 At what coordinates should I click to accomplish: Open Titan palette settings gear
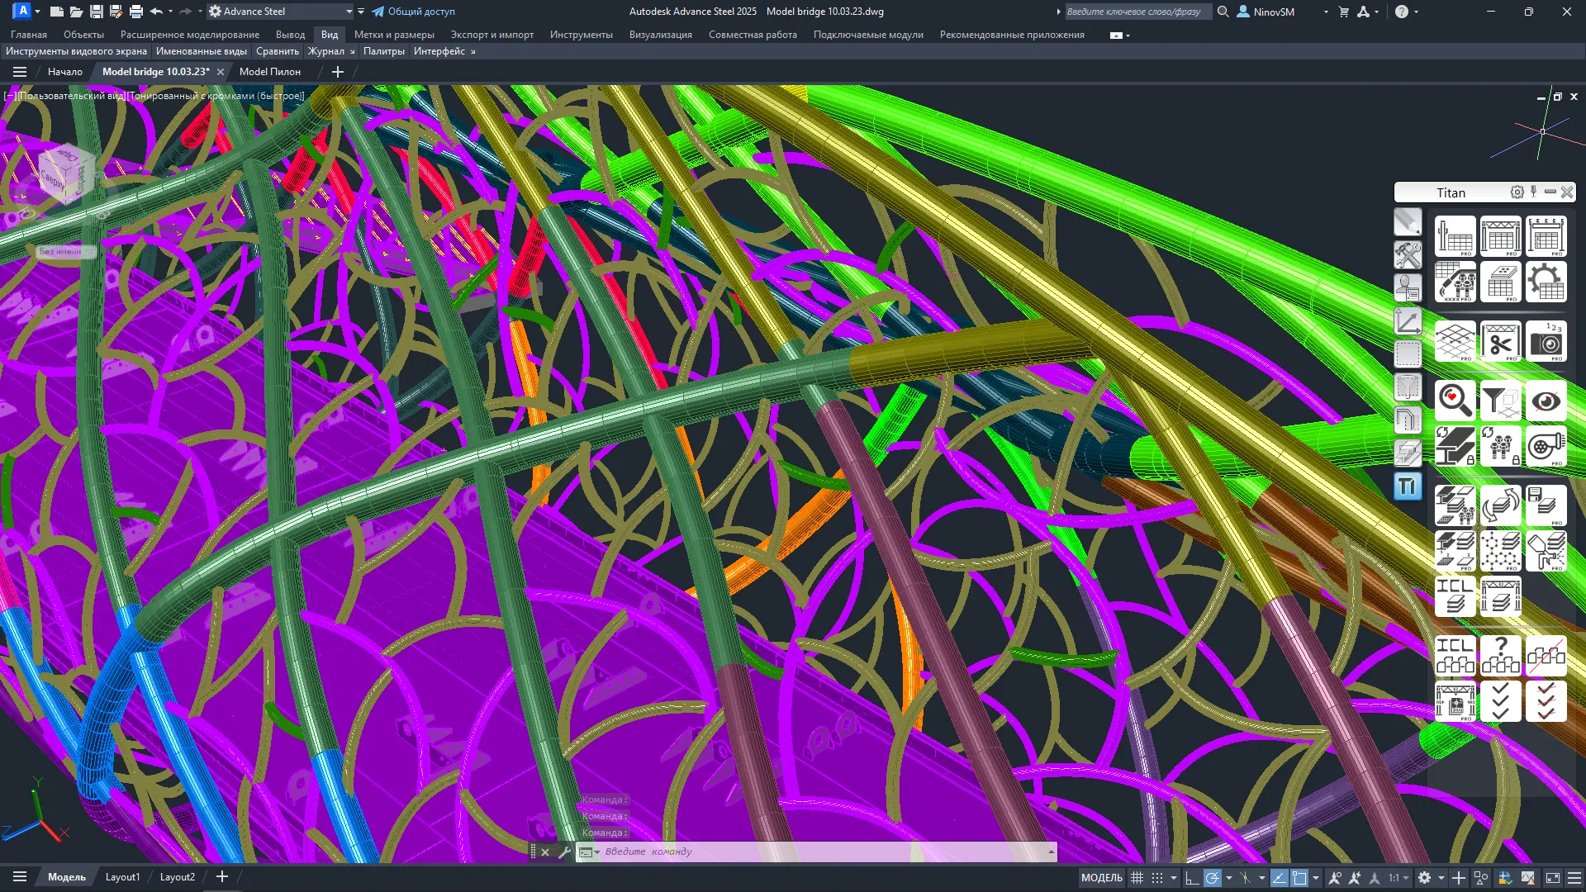coord(1517,192)
